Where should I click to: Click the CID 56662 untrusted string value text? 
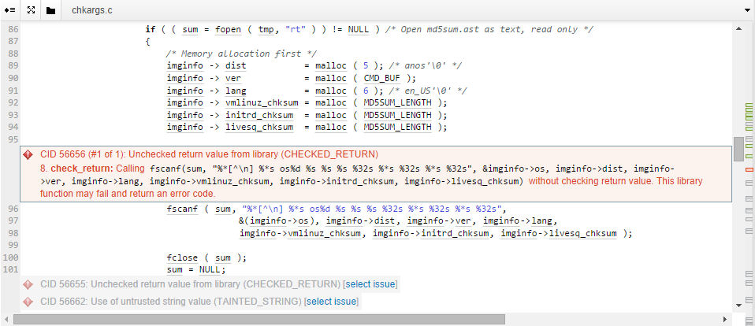pos(171,302)
